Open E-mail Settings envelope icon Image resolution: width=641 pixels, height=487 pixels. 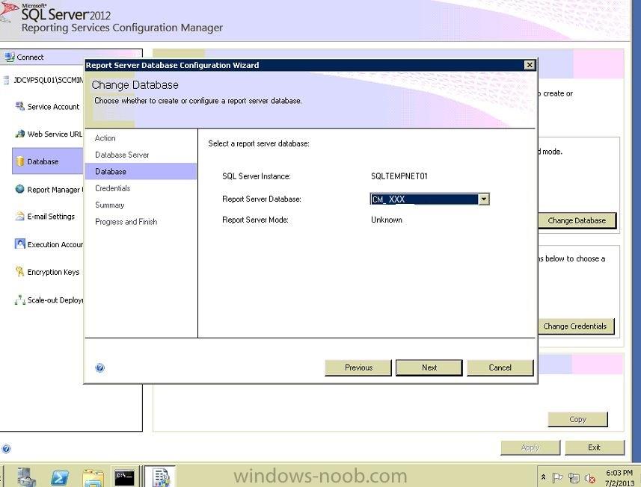point(19,217)
